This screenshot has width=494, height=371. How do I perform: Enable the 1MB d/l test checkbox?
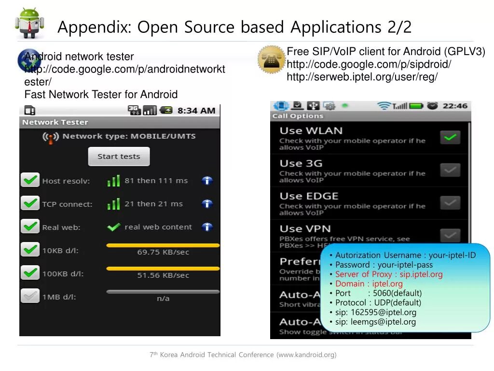point(30,296)
